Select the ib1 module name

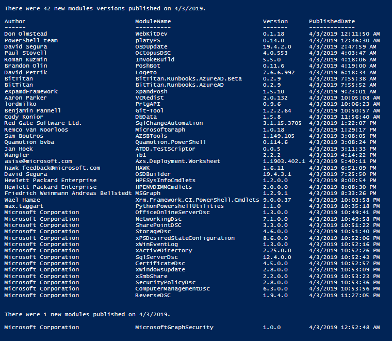(x=141, y=155)
